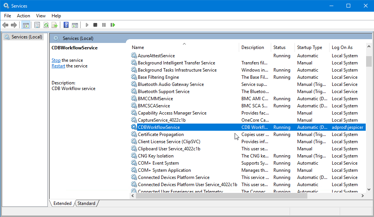Screen dimensions: 374x217
Task: Click the Stop the service link
Action: coord(56,60)
